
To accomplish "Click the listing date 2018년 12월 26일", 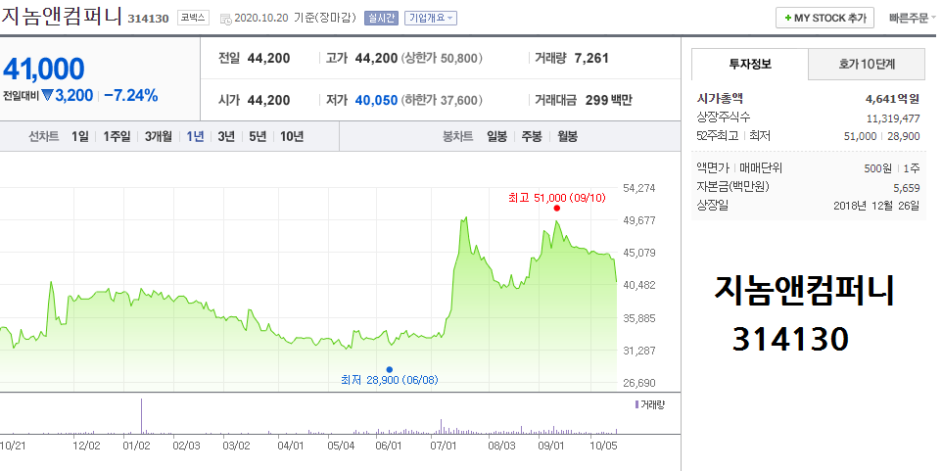I will click(876, 206).
